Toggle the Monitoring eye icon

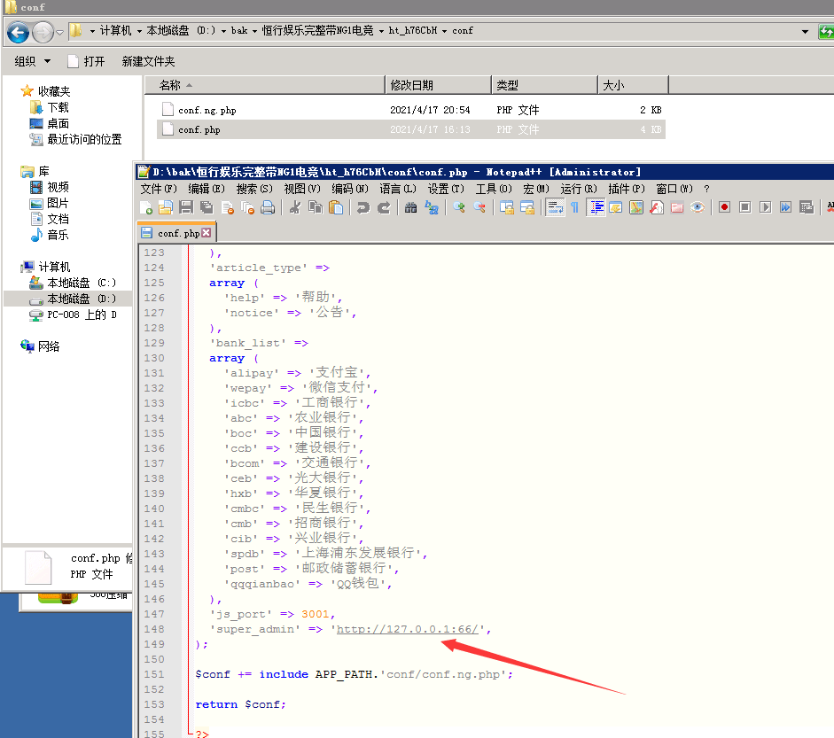pos(698,207)
